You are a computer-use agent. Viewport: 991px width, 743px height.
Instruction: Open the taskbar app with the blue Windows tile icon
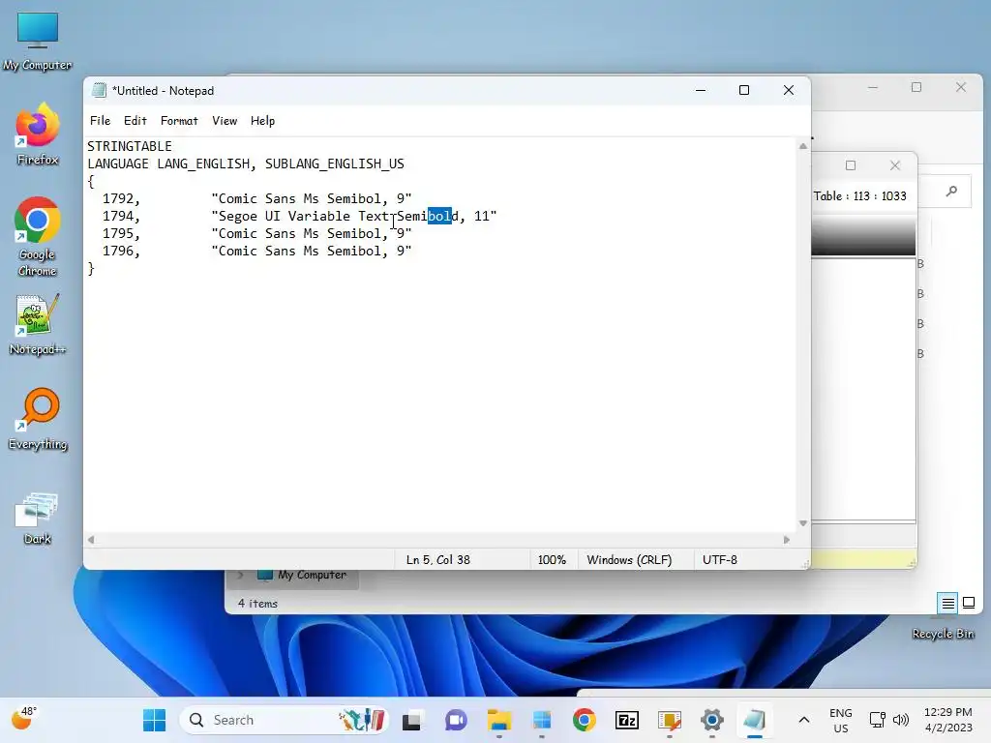pyautogui.click(x=542, y=720)
